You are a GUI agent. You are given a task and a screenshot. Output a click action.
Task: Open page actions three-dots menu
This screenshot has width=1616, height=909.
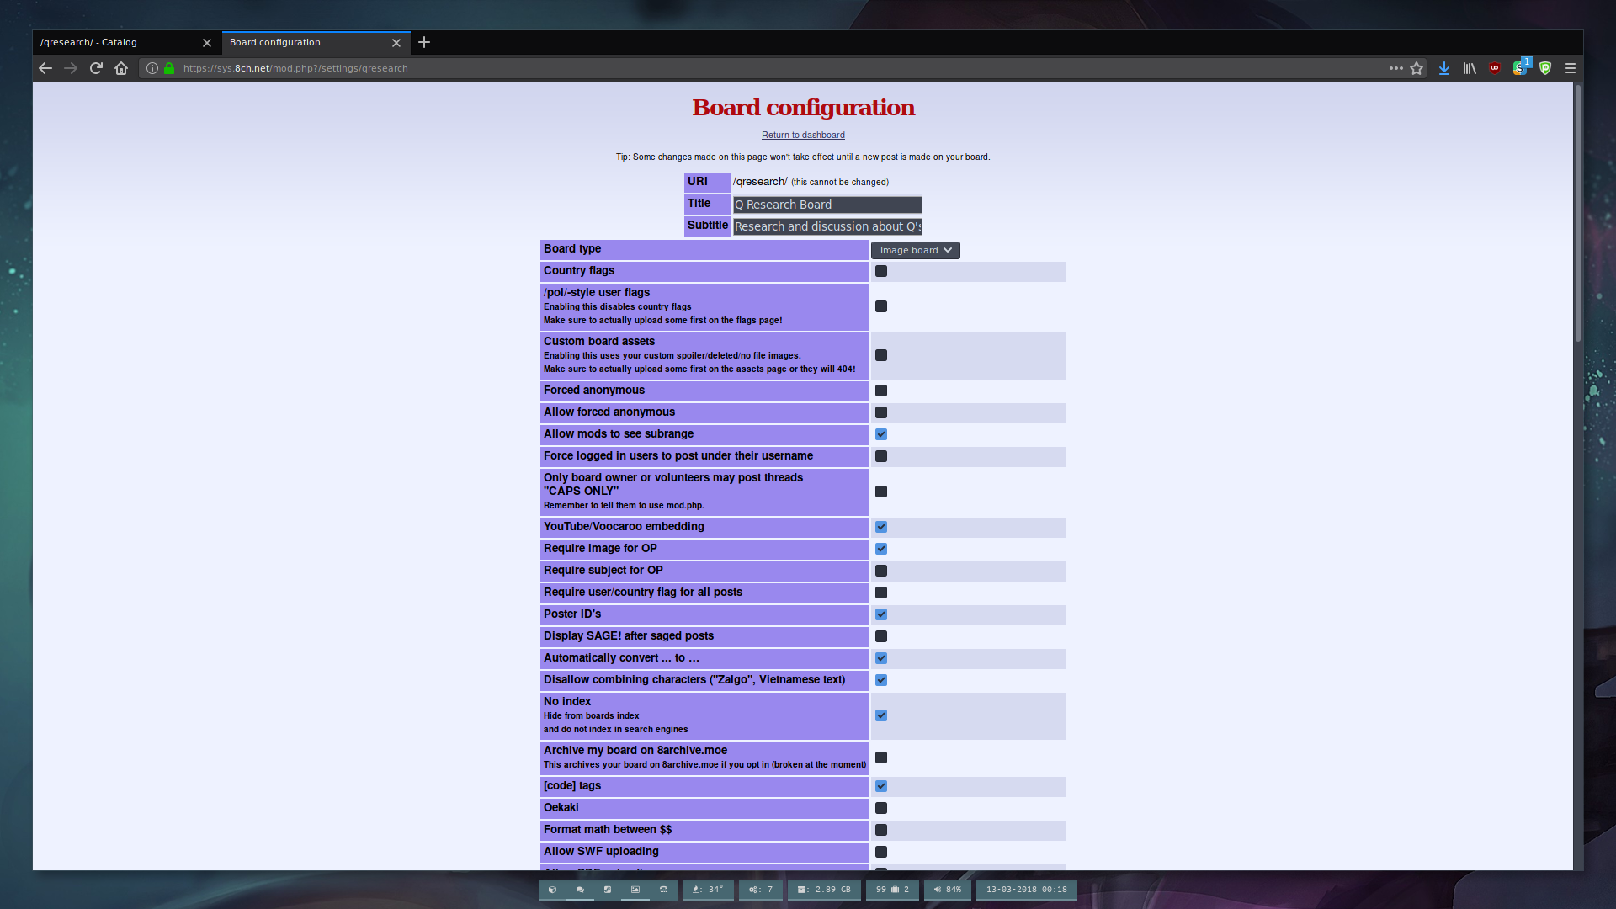tap(1395, 68)
